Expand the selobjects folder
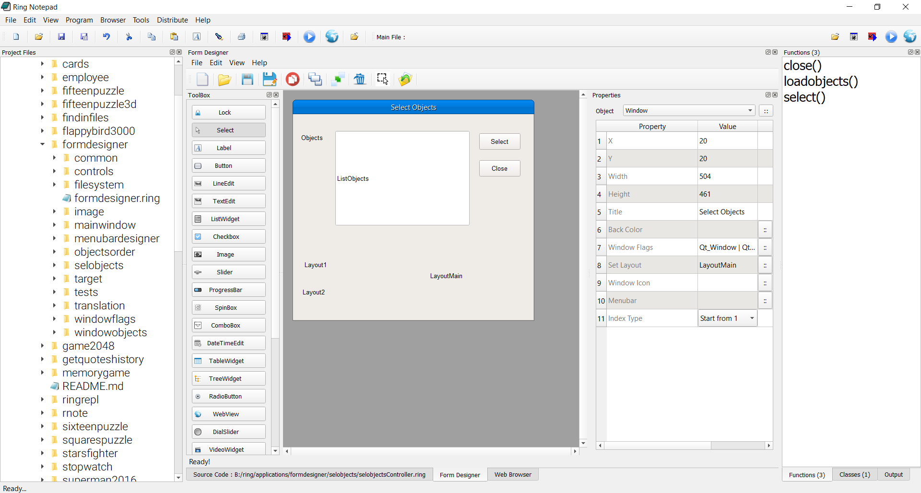Viewport: 921px width, 493px height. pyautogui.click(x=54, y=265)
